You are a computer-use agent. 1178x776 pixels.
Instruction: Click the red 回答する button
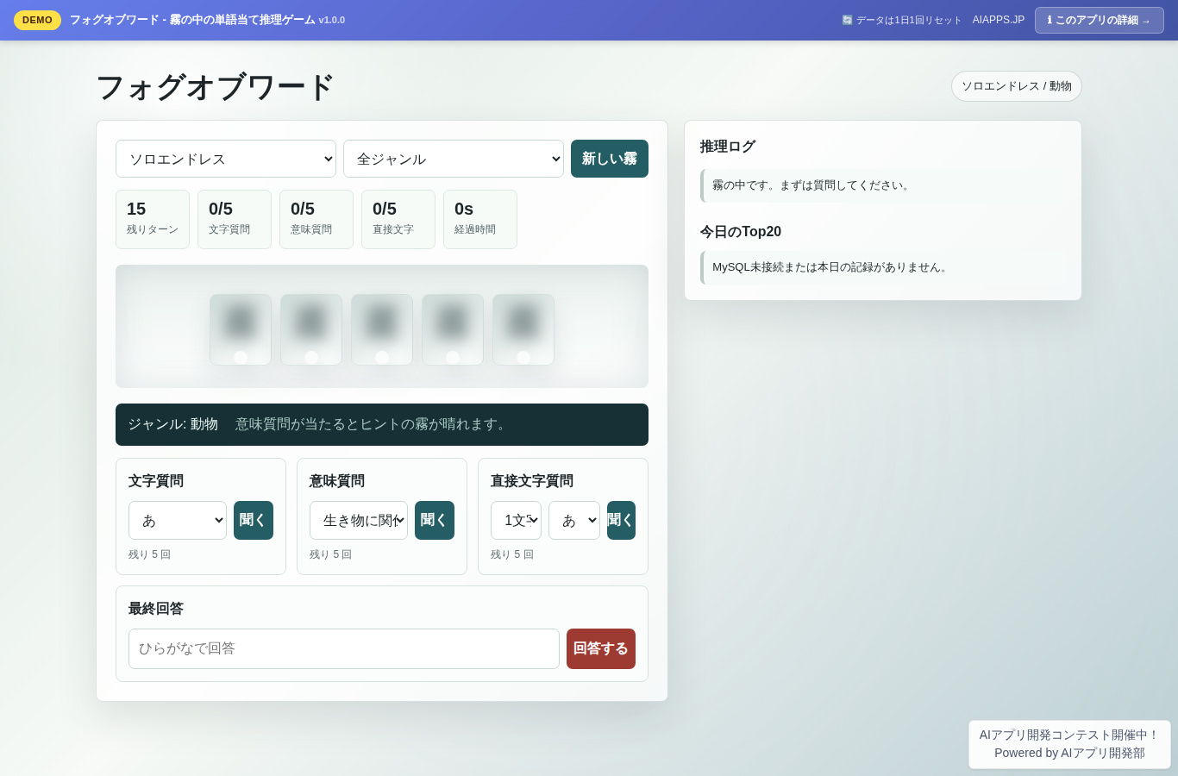[601, 648]
